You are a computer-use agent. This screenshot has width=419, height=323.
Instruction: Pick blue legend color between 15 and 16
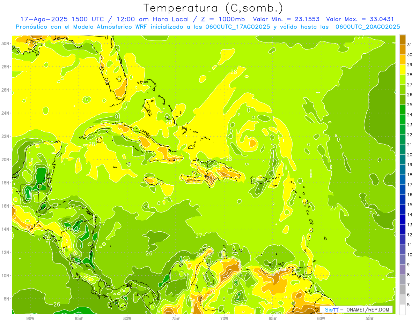[403, 199]
